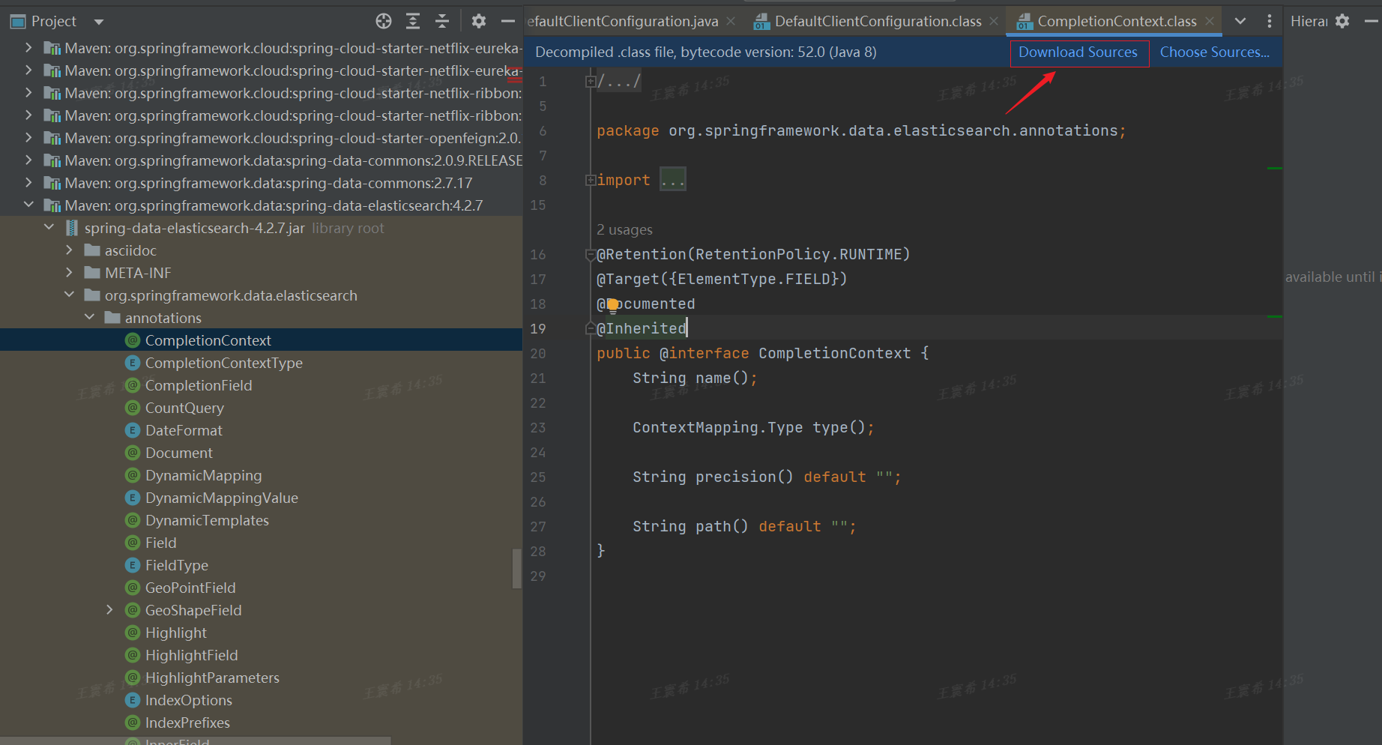Click Choose Sources... link
The height and width of the screenshot is (745, 1382).
(x=1215, y=52)
